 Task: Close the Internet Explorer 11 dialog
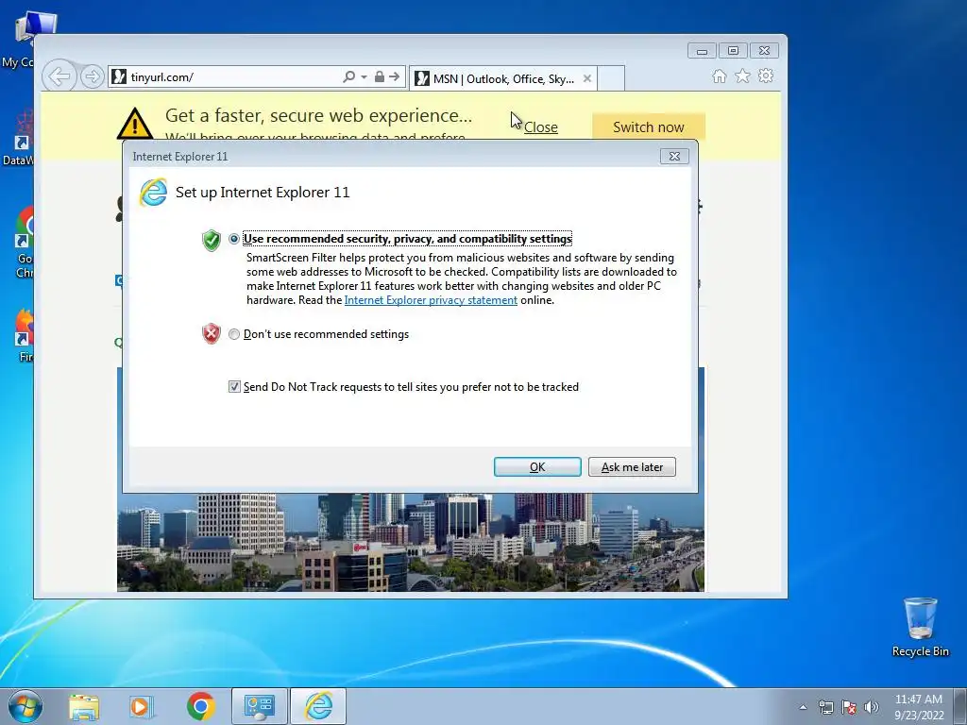(x=674, y=157)
